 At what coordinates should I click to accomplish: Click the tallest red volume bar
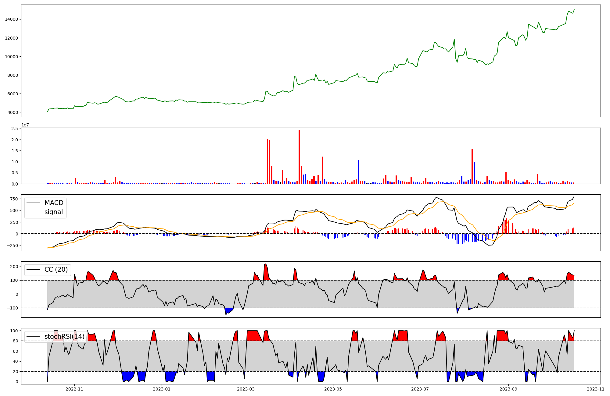[299, 157]
